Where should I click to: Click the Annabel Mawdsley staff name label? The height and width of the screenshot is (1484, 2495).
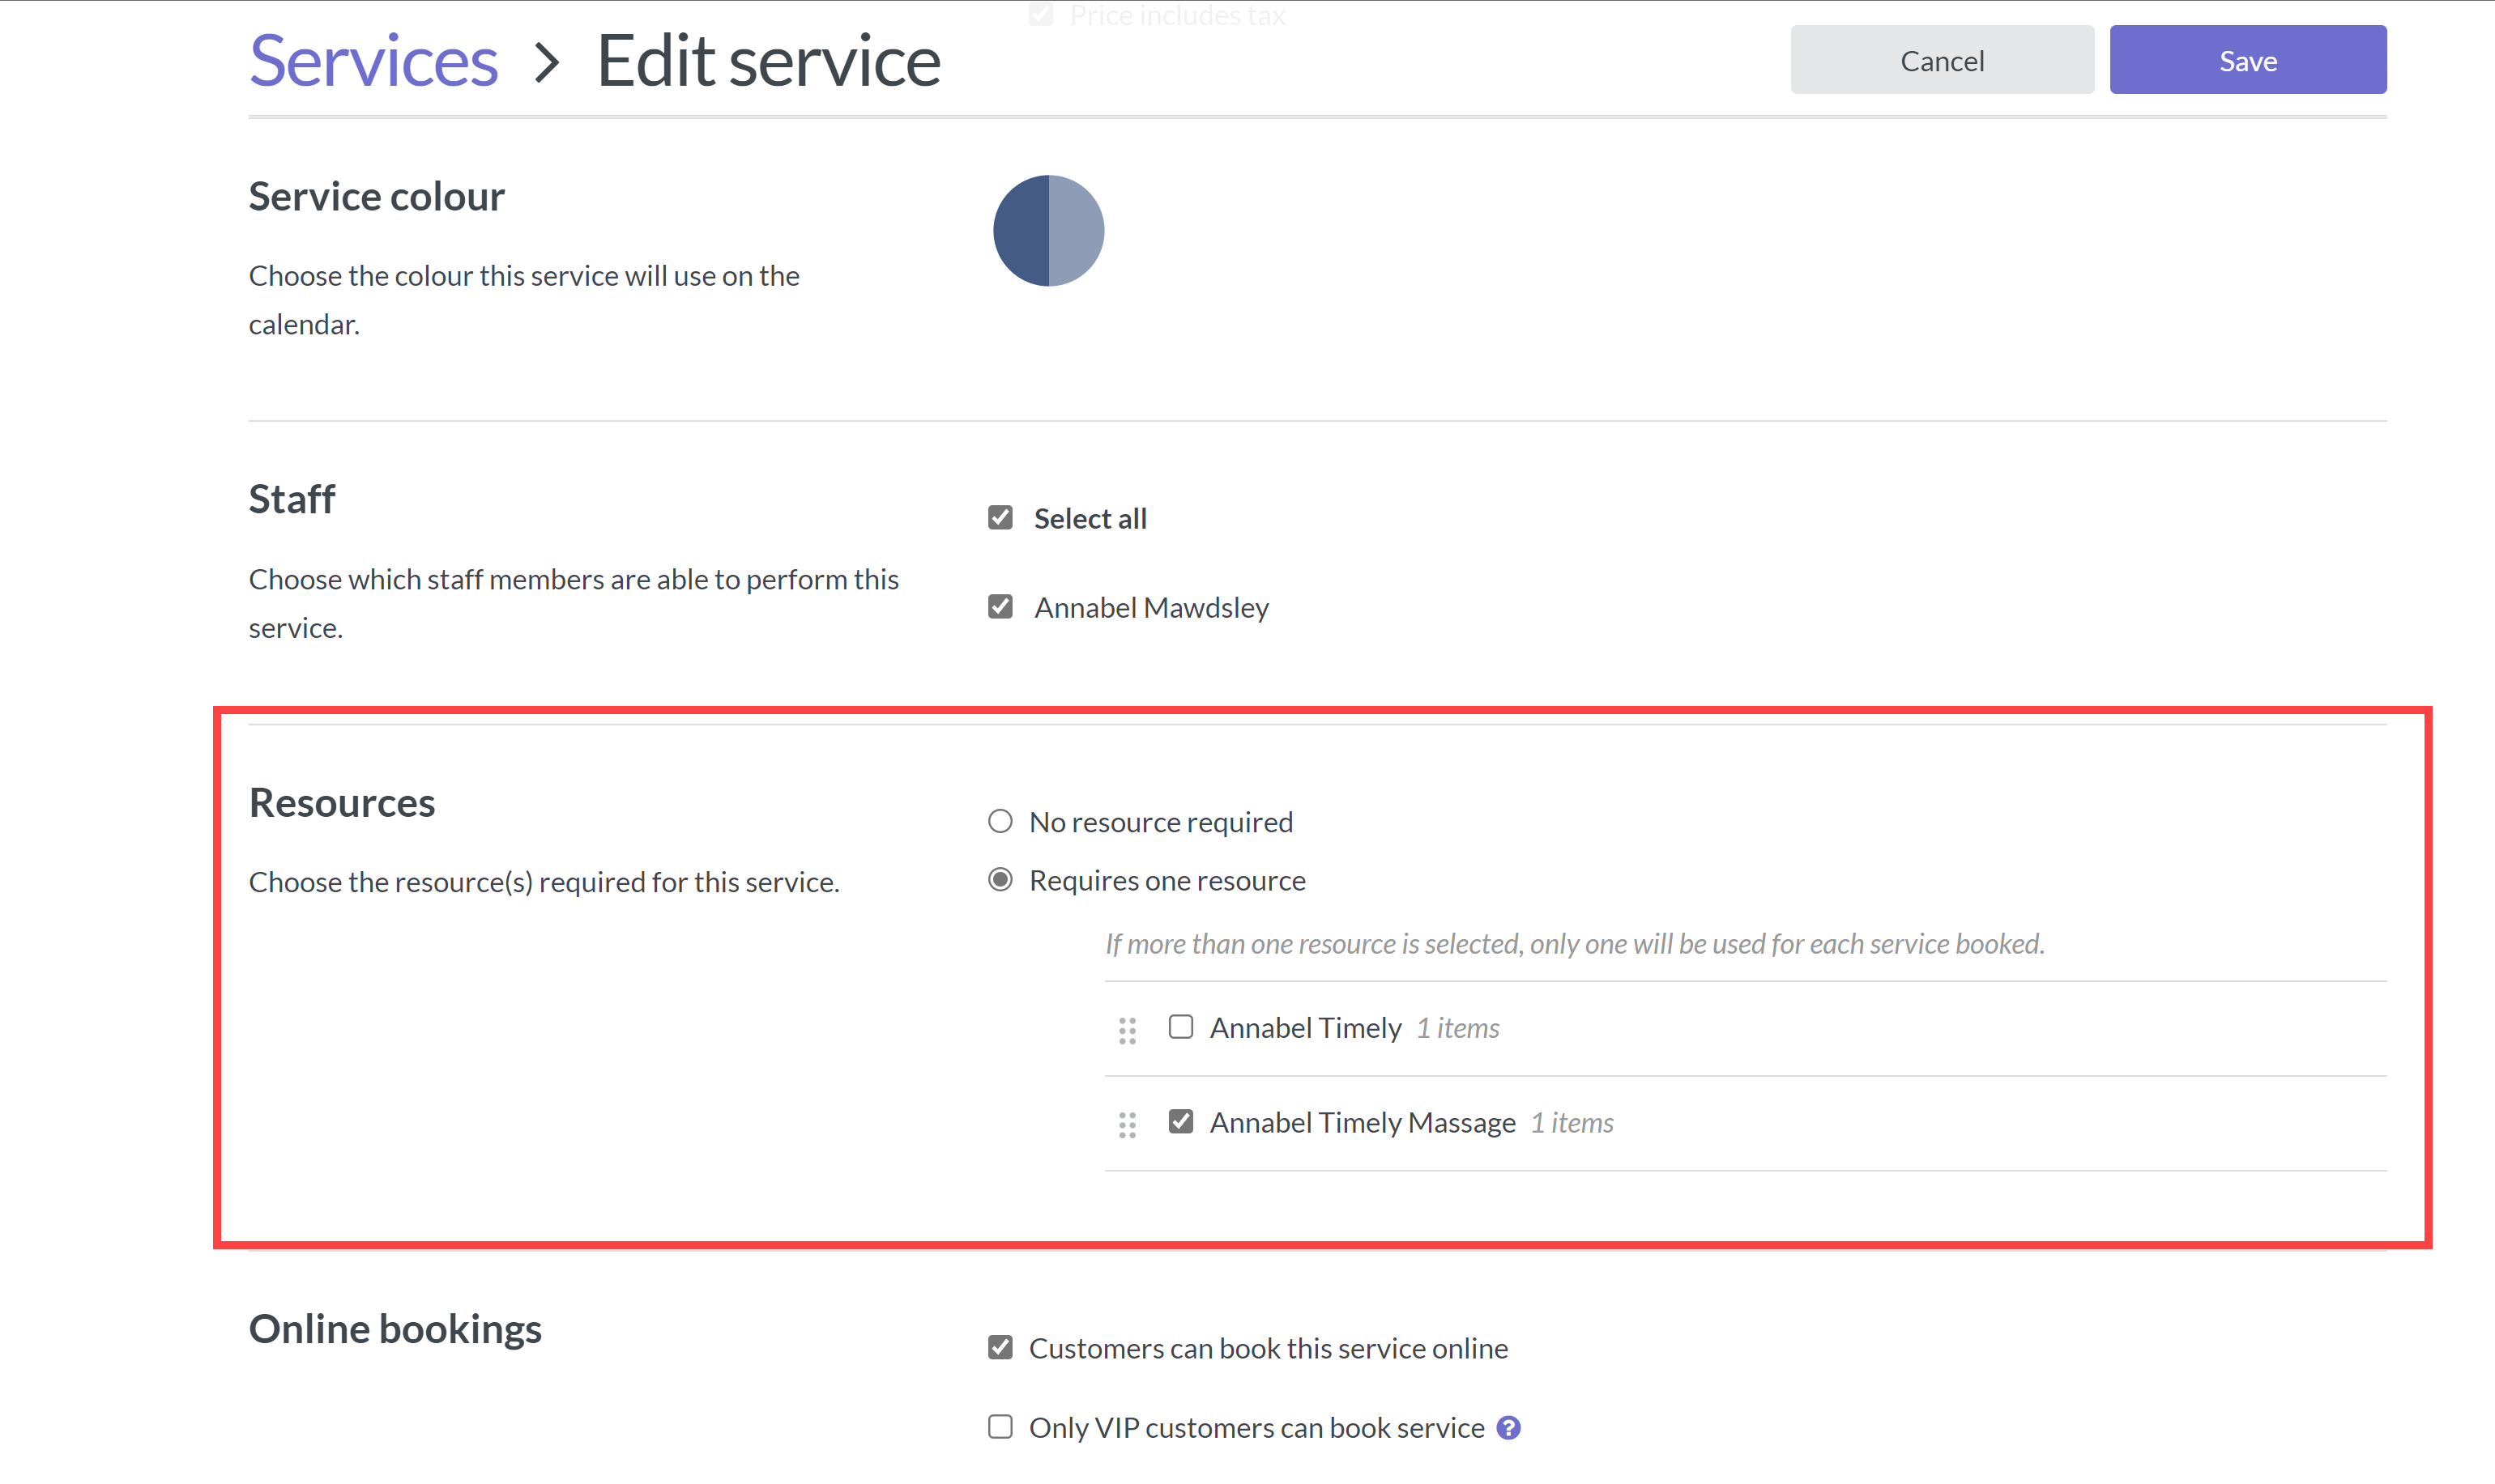1150,608
